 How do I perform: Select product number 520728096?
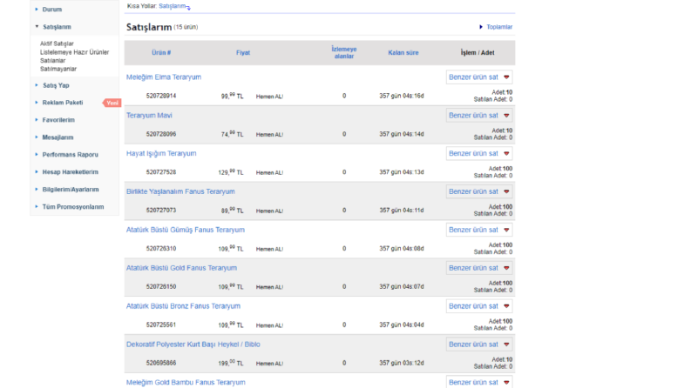[x=161, y=134]
